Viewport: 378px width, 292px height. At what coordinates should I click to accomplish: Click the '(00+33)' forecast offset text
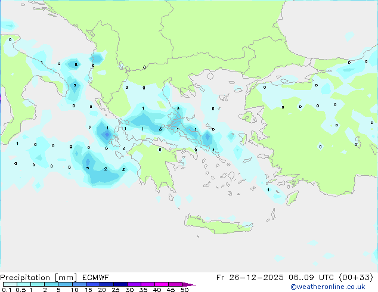click(357, 278)
